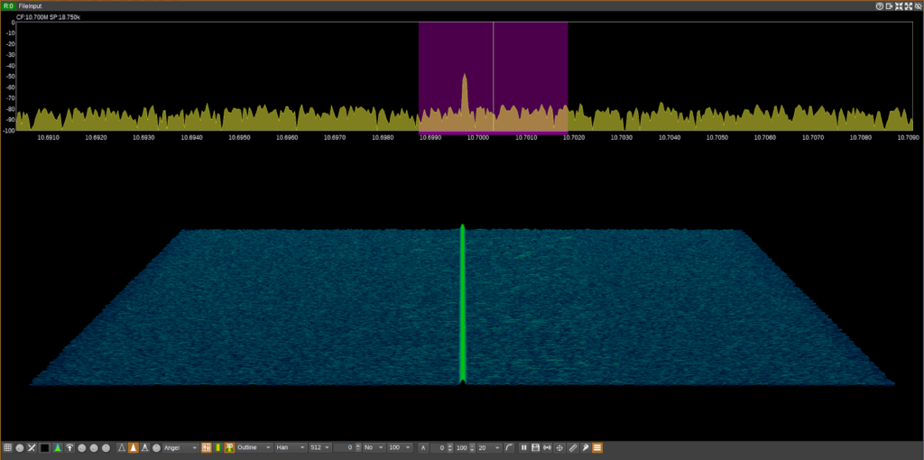This screenshot has height=460, width=924.
Task: Click the black color swatch in toolbar
Action: (x=44, y=447)
